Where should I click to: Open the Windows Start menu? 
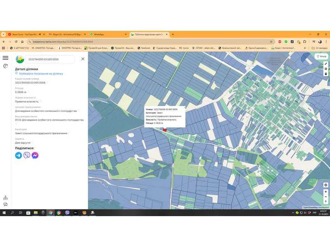4,213
